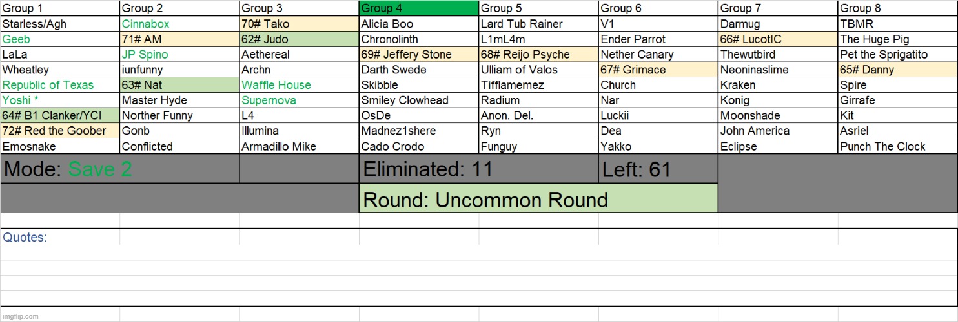The height and width of the screenshot is (322, 958).
Task: Click the 63# Nat green cell
Action: coord(179,85)
